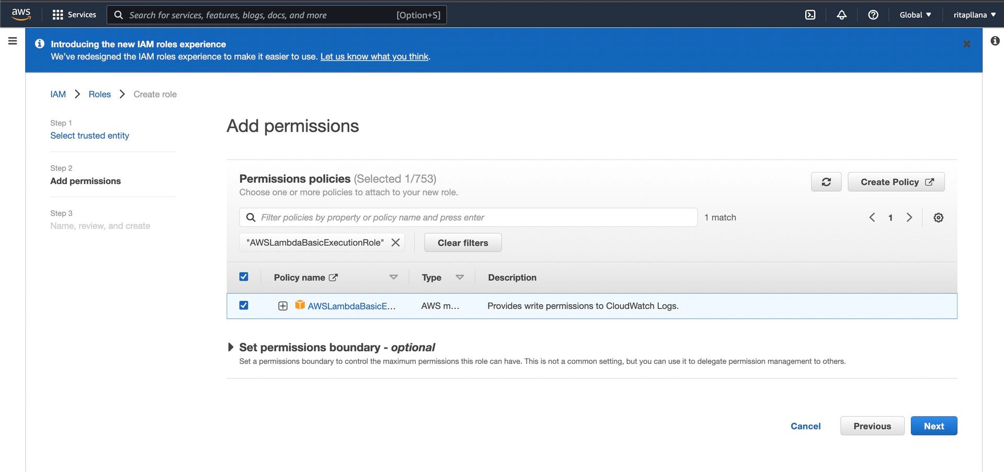Screen dimensions: 1004x472
Task: Dismiss the new IAM roles experience banner
Action: (966, 44)
